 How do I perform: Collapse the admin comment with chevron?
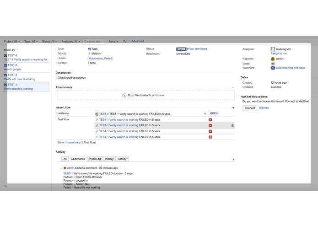point(61,168)
